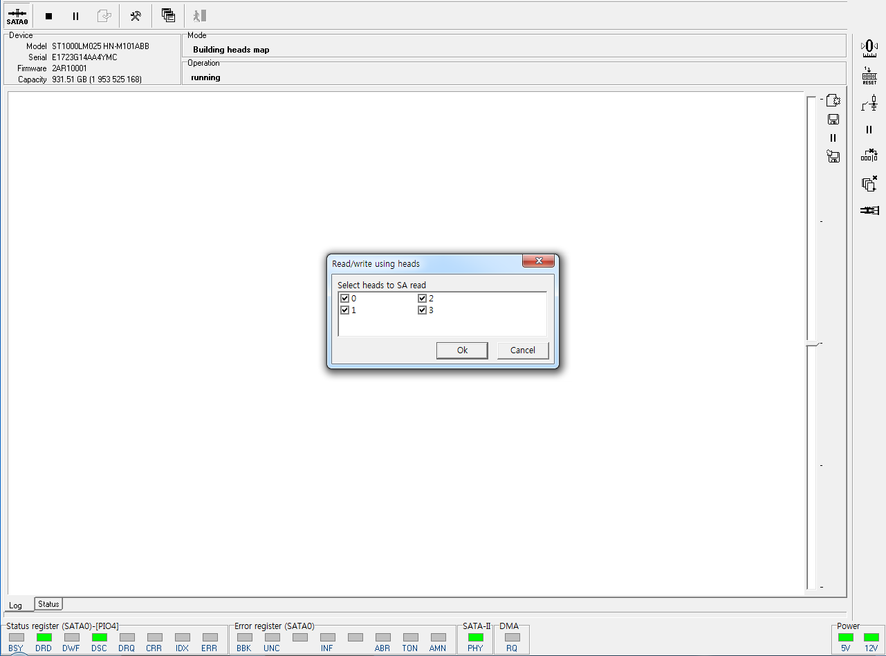Click the switch and capacitor power icon

pos(869,103)
